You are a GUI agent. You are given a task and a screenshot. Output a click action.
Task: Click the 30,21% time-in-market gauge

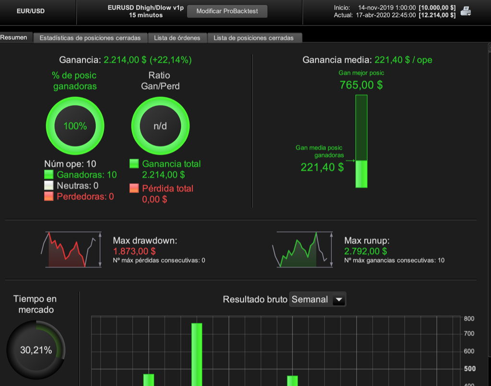pyautogui.click(x=36, y=350)
